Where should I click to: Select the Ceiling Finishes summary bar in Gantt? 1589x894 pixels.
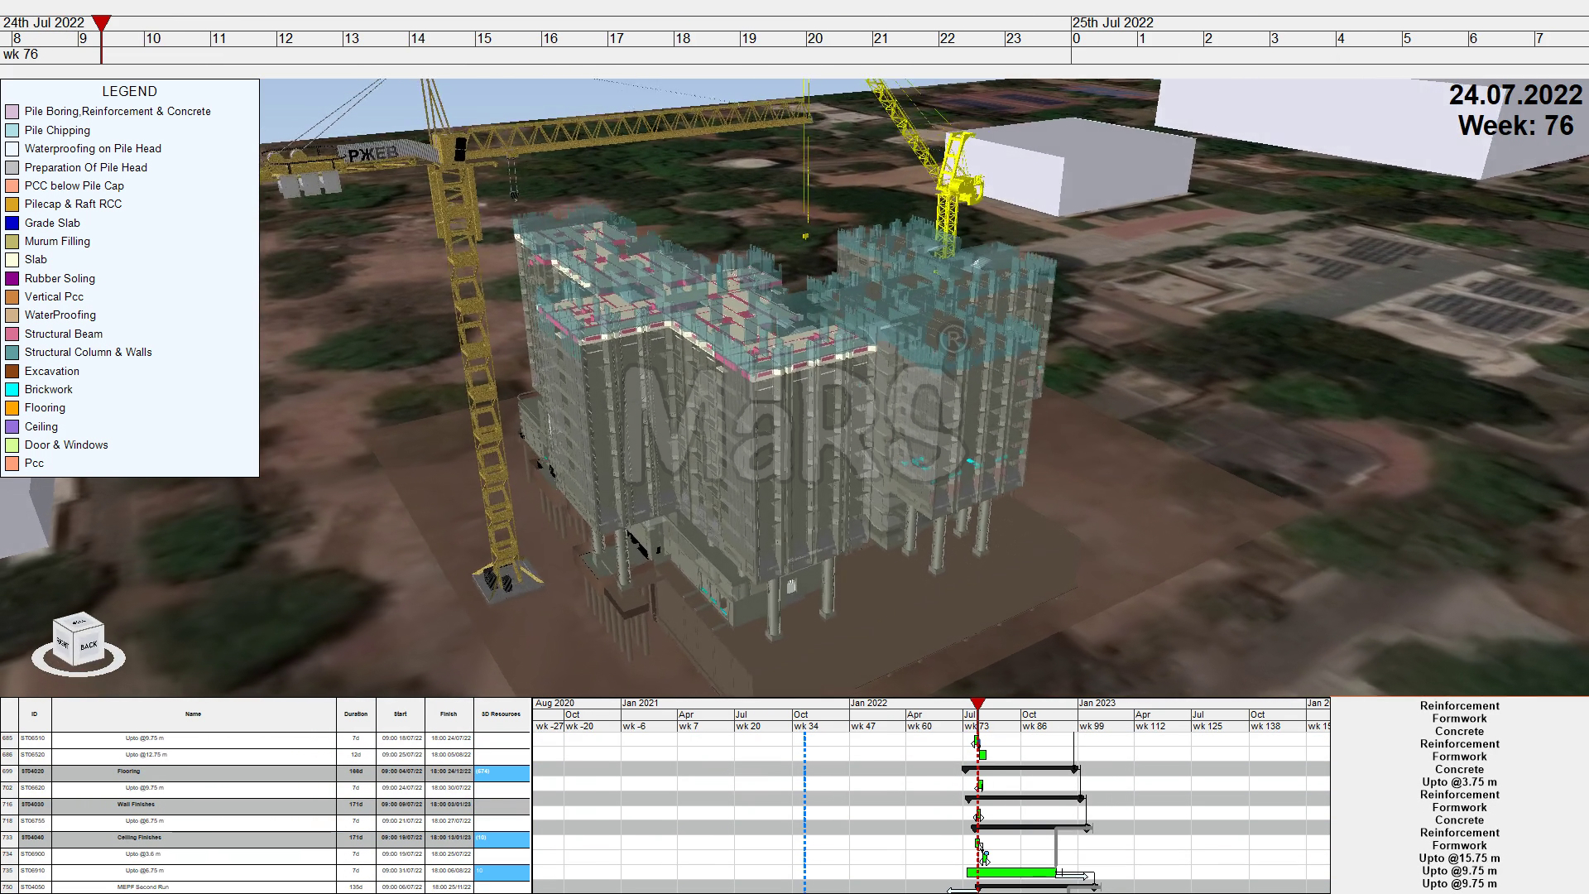coord(1031,828)
